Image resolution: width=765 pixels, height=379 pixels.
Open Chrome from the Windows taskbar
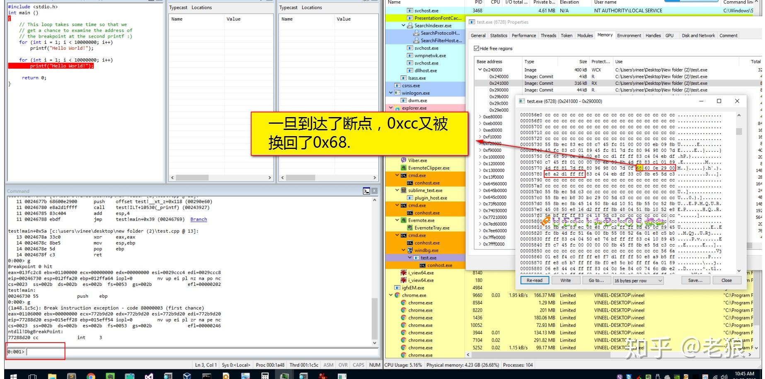[x=91, y=376]
